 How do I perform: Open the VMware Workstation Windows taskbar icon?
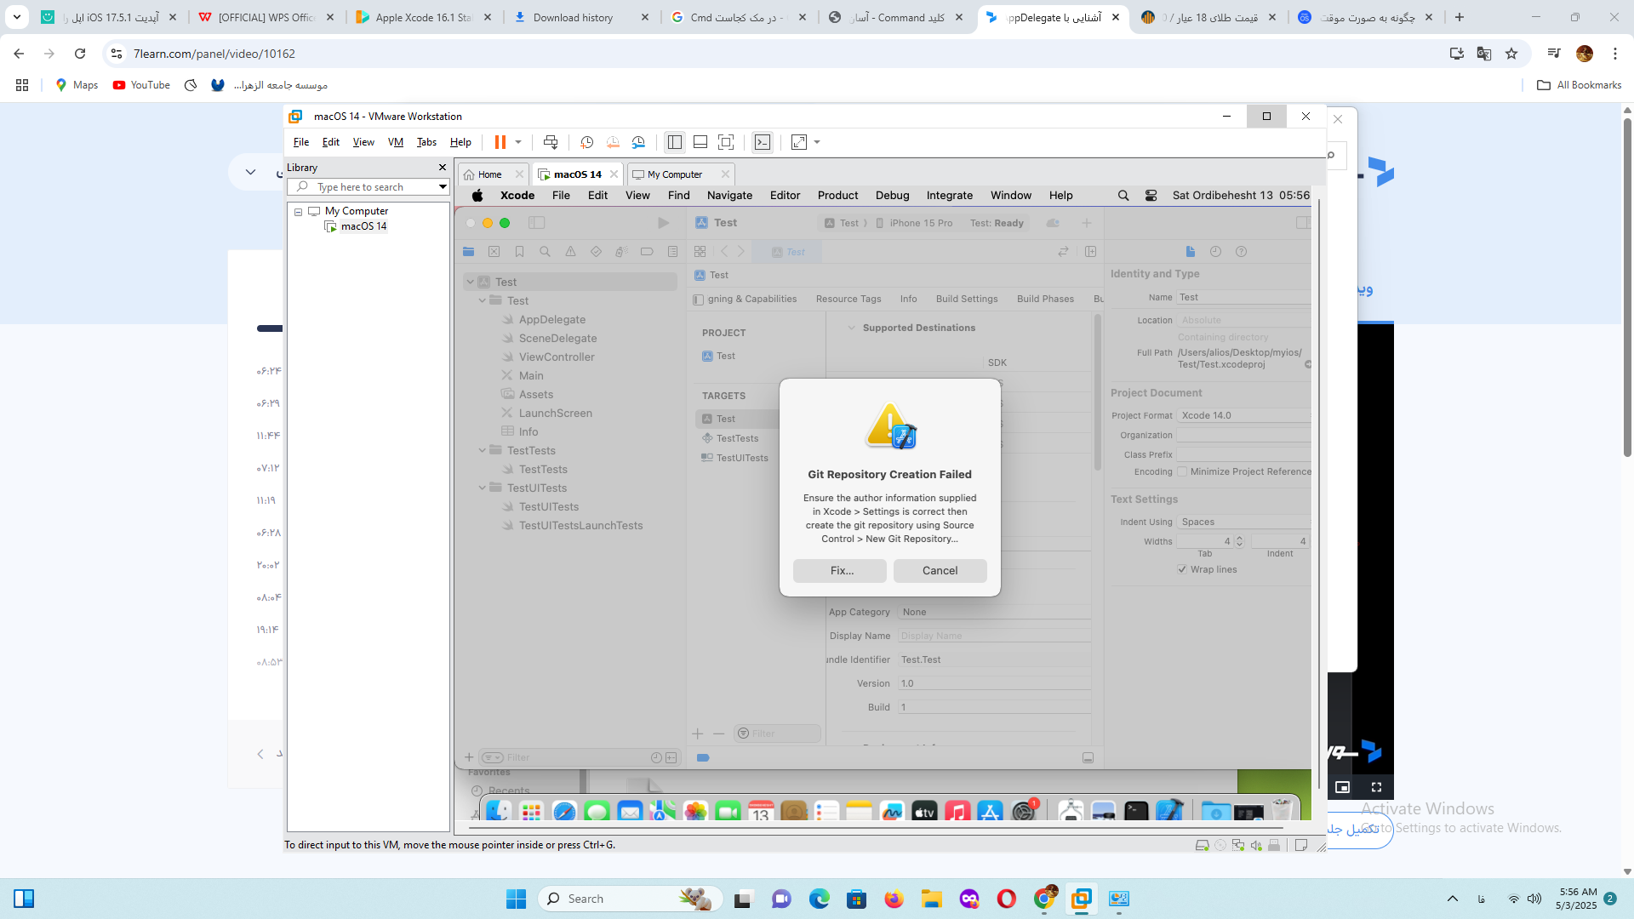[1082, 899]
